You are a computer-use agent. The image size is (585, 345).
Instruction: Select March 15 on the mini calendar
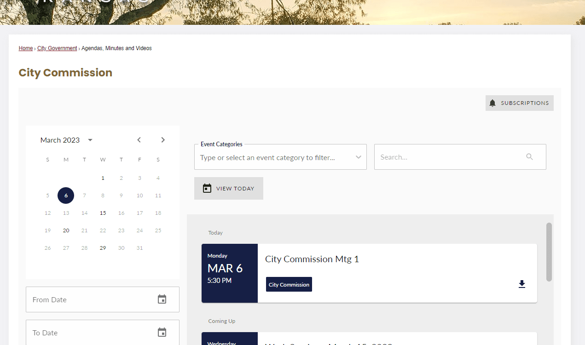103,213
